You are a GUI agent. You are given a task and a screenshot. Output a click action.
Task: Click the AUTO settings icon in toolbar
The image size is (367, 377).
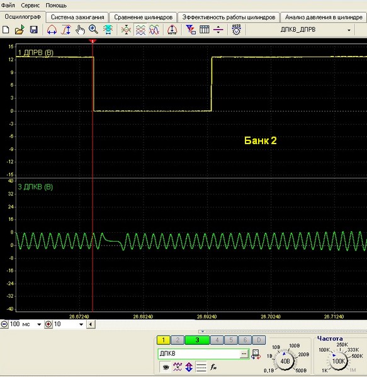[237, 30]
